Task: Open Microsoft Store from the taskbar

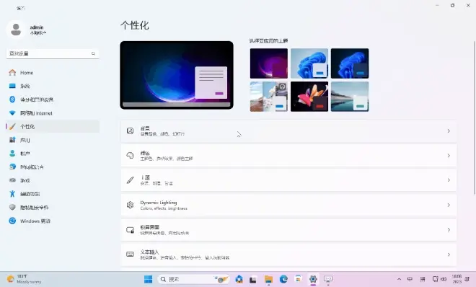Action: [x=298, y=279]
